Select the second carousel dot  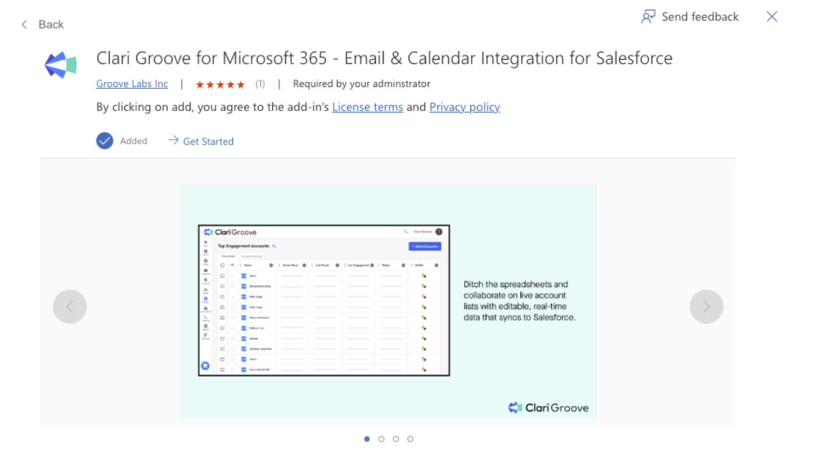(382, 439)
